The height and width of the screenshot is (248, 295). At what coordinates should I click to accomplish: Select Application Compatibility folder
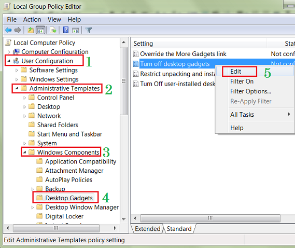point(81,161)
